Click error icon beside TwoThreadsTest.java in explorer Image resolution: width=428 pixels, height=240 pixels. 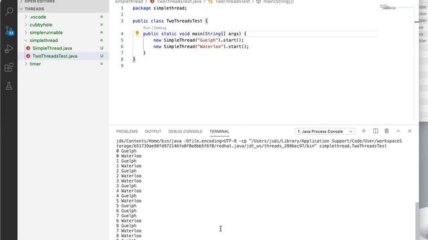[28, 56]
